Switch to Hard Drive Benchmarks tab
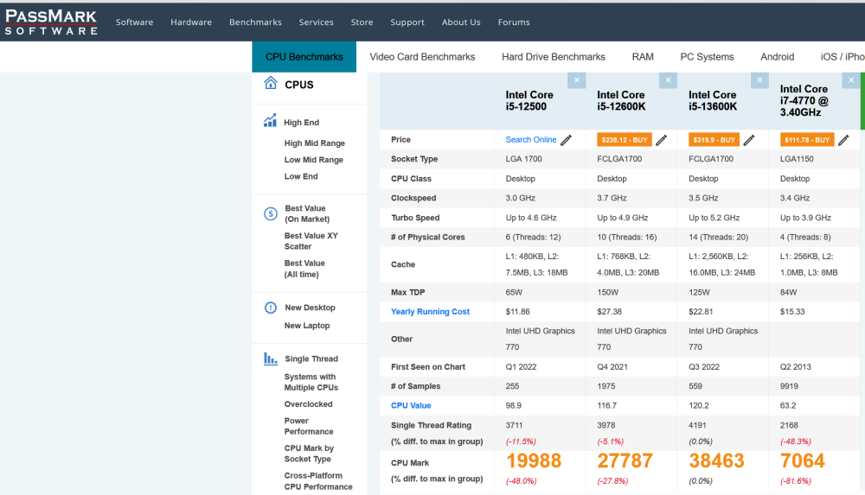The image size is (865, 495). 553,57
